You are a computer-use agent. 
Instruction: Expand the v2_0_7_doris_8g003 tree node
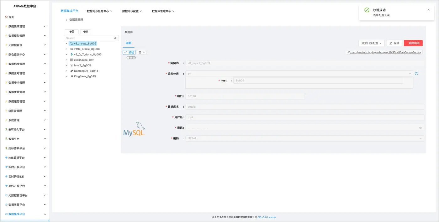point(66,54)
